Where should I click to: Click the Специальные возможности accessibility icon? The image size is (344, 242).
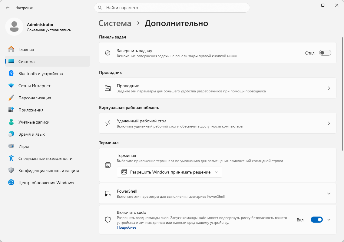tap(11, 158)
